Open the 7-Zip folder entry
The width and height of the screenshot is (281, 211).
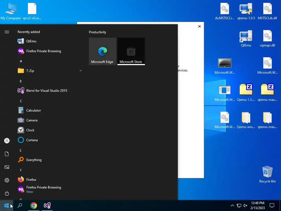pos(49,71)
